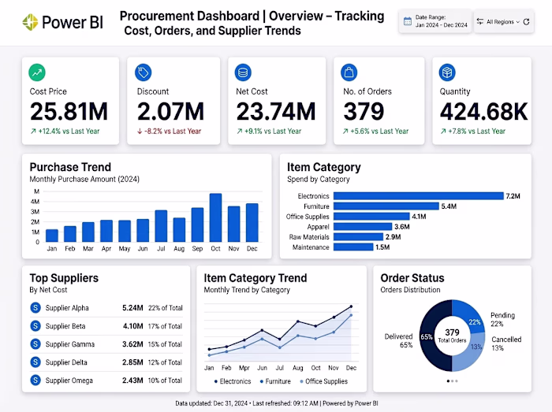Select the Electronics bar in Item Category
The height and width of the screenshot is (412, 552).
[x=419, y=196]
